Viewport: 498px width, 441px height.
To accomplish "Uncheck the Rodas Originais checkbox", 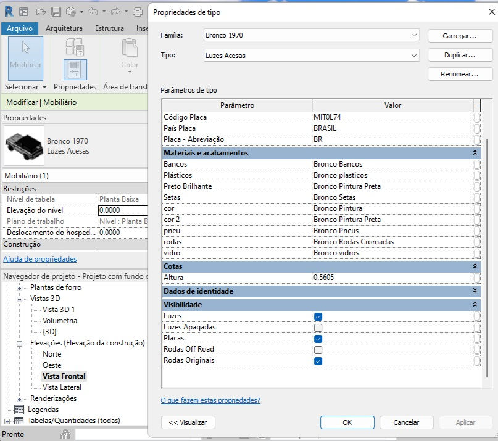I will tap(318, 361).
